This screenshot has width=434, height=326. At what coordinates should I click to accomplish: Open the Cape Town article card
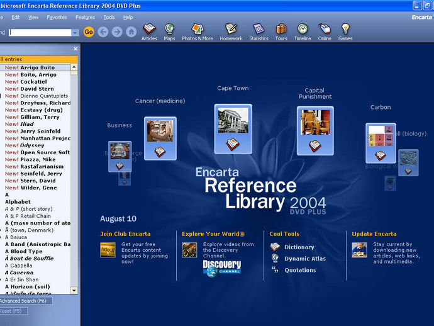point(233,129)
